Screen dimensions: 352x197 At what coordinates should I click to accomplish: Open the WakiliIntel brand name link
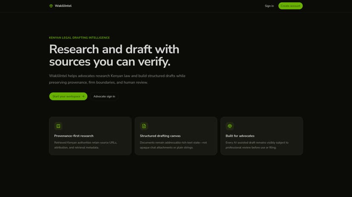tap(63, 6)
